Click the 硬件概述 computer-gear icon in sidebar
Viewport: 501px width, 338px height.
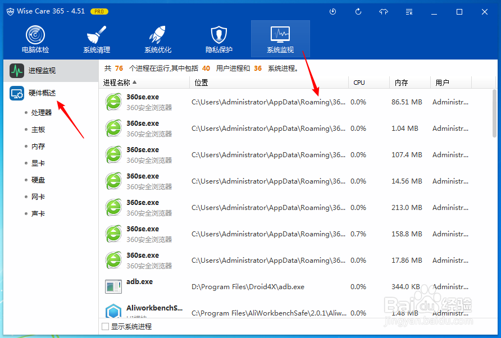[17, 93]
